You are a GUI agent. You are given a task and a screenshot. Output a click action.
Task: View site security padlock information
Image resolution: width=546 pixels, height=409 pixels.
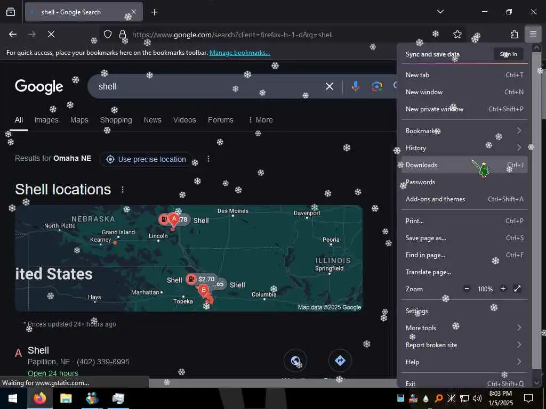point(123,34)
